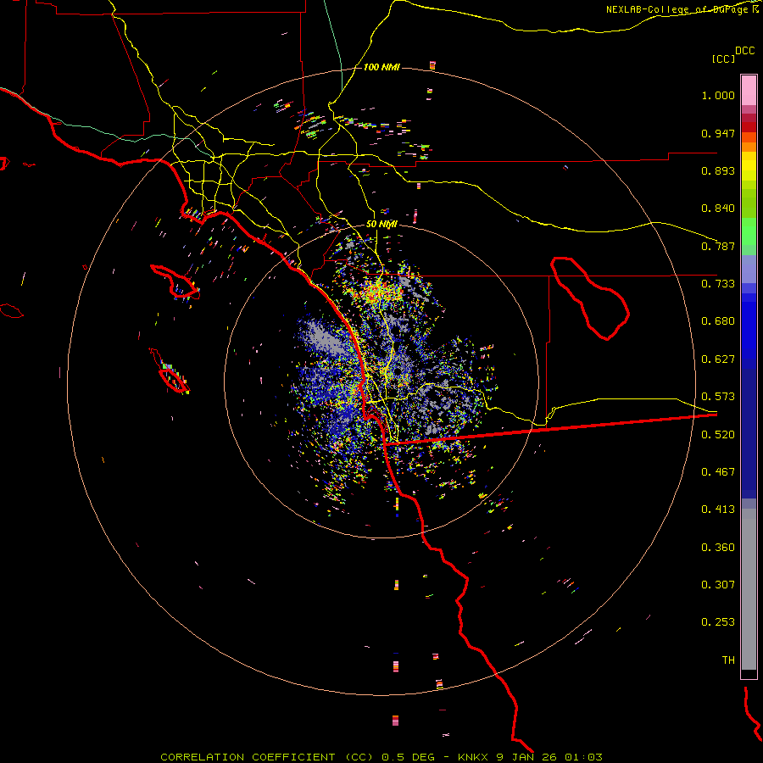Click the 0.413 legend value

[x=718, y=510]
